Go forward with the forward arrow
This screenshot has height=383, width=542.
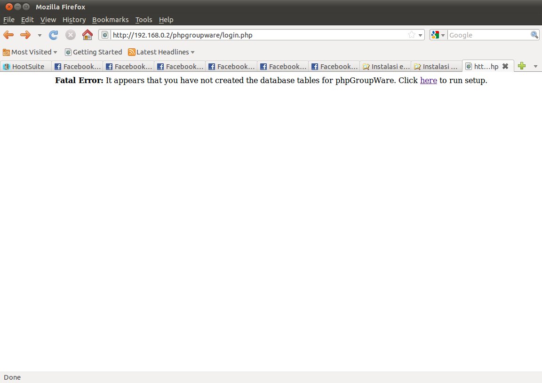coord(25,35)
